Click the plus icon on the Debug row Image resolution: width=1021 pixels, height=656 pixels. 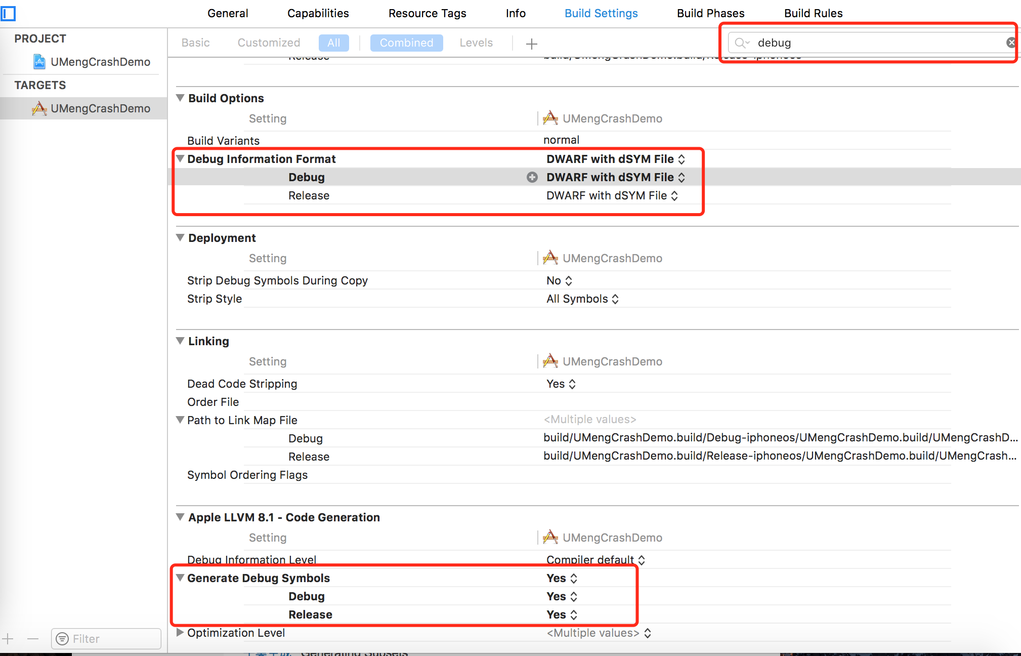(x=532, y=177)
